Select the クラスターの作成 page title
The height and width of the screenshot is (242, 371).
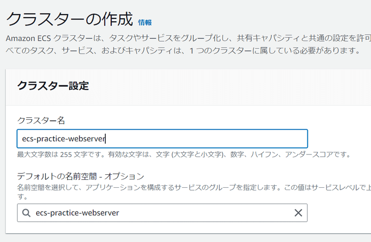point(69,19)
